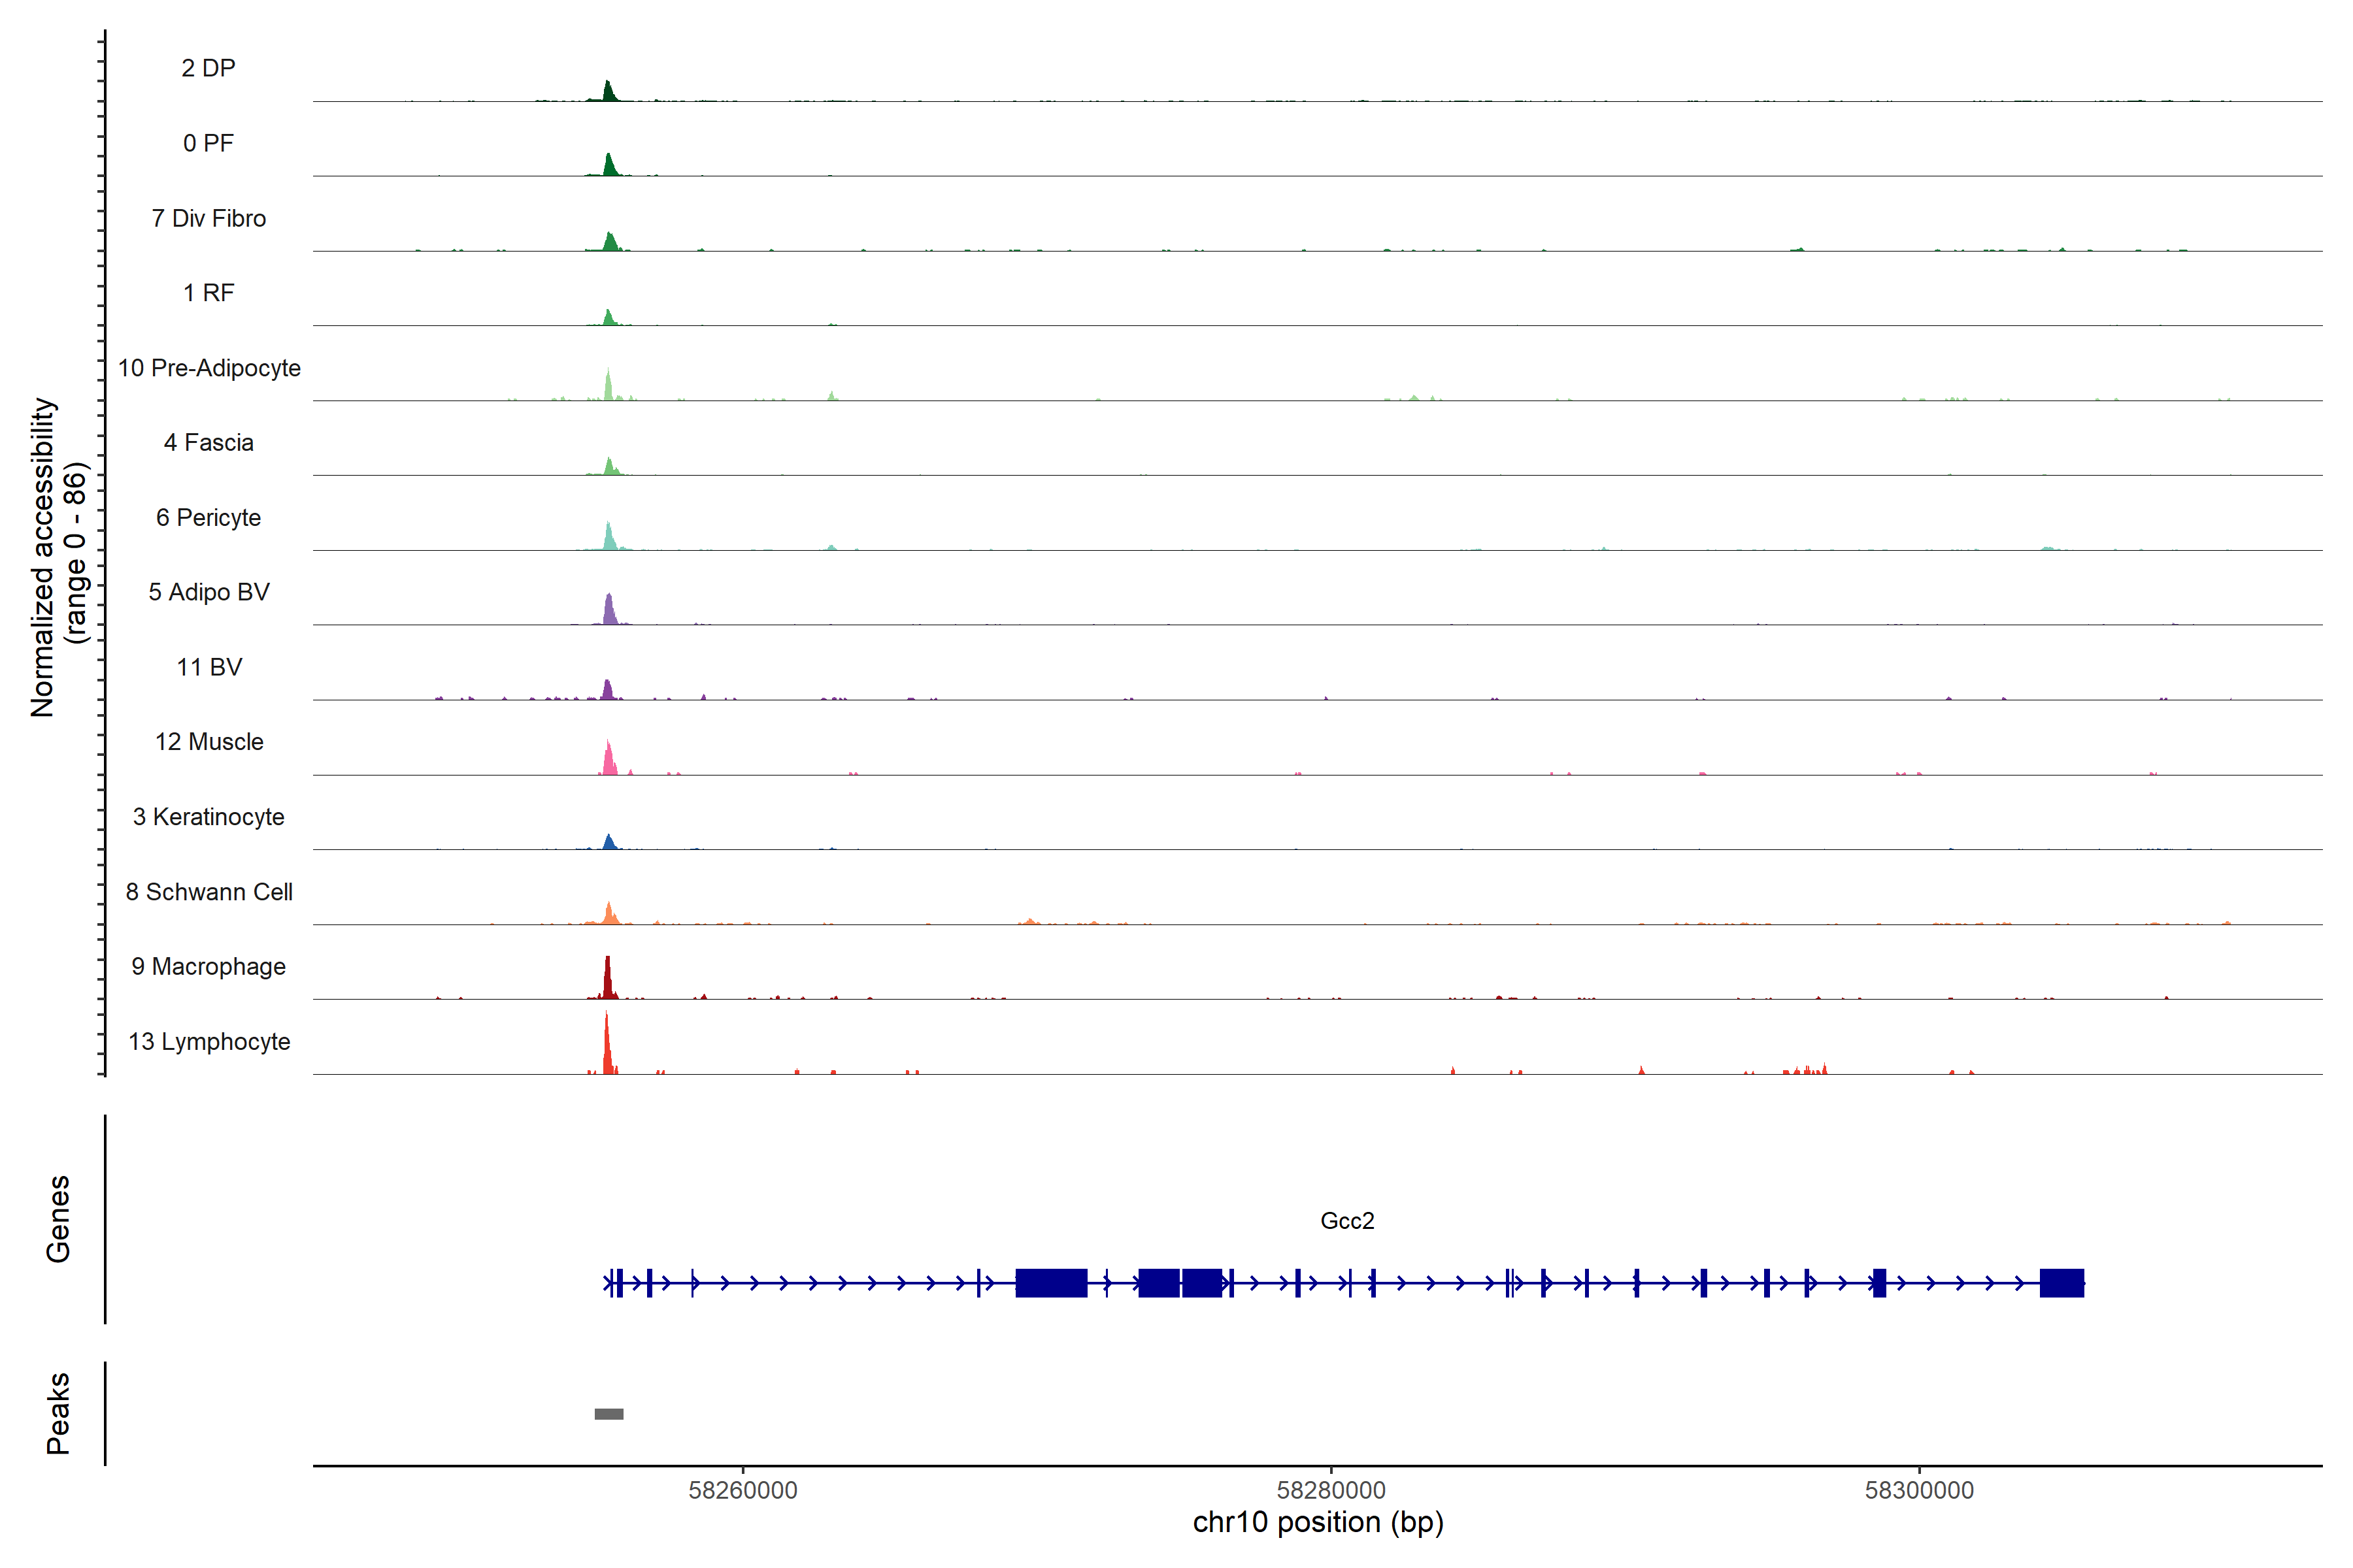Click the last Gcc2 exon at right end

coord(2061,1283)
